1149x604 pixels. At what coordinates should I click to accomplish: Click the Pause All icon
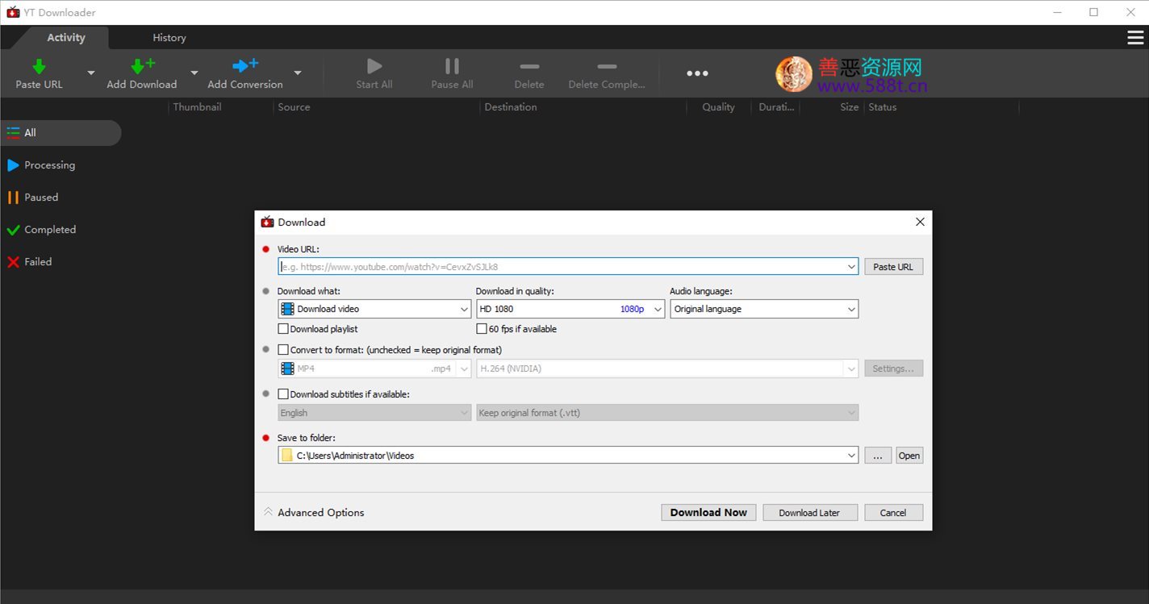coord(451,66)
